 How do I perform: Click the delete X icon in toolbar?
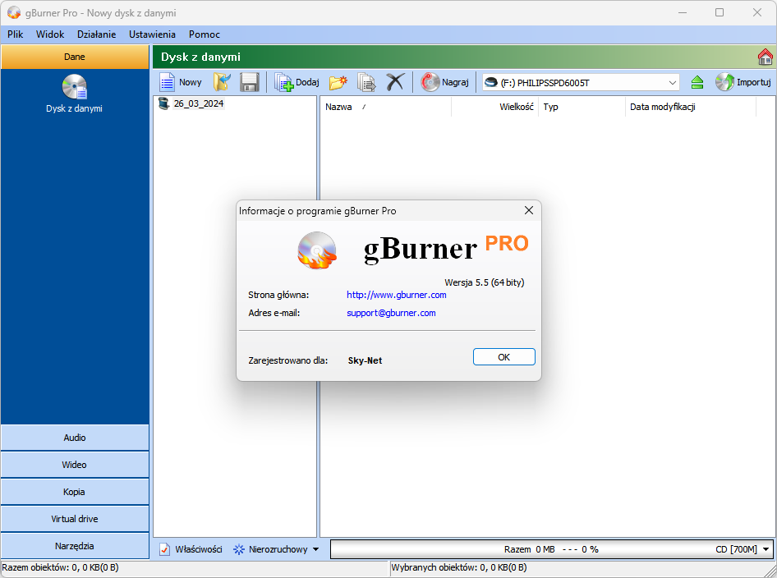click(395, 82)
